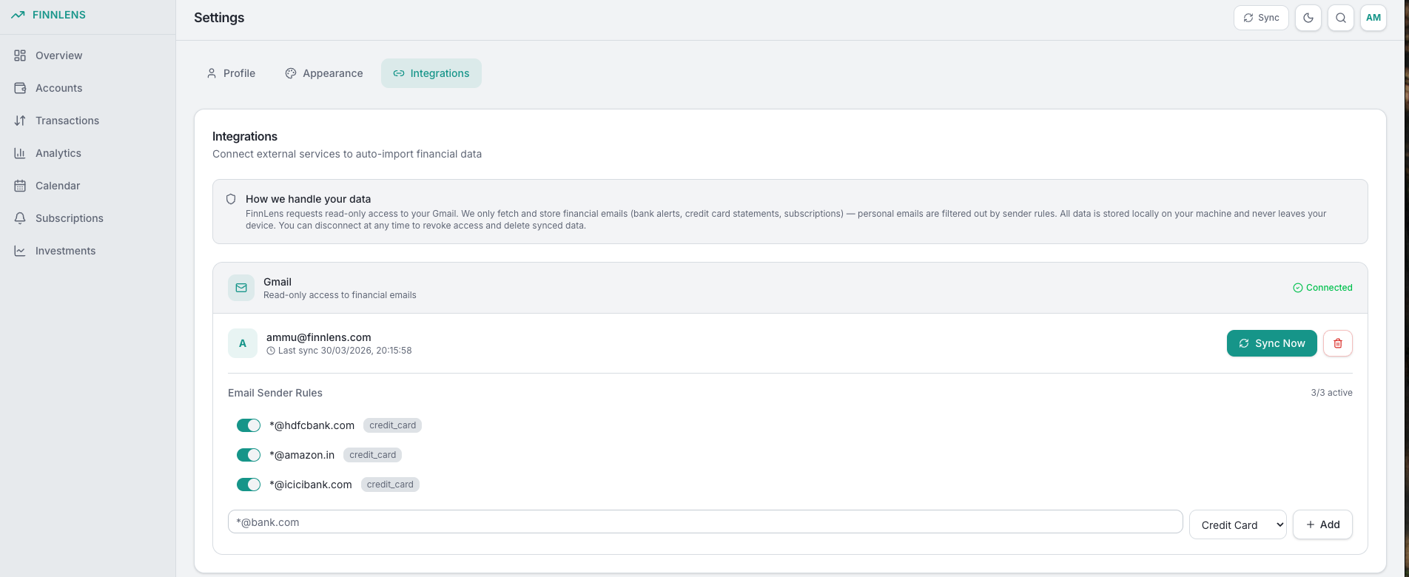Delete the Gmail account via trash icon
Viewport: 1409px width, 577px height.
[x=1338, y=343]
